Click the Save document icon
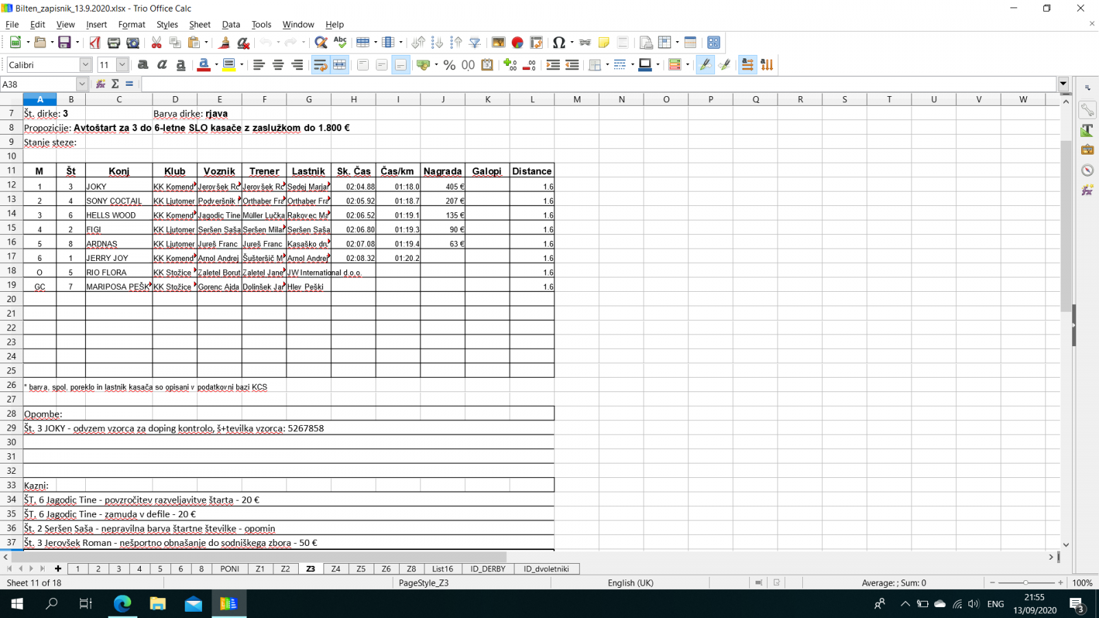 coord(64,43)
